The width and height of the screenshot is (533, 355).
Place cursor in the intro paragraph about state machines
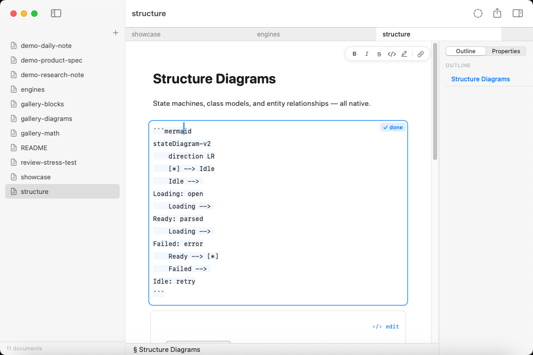(x=262, y=103)
